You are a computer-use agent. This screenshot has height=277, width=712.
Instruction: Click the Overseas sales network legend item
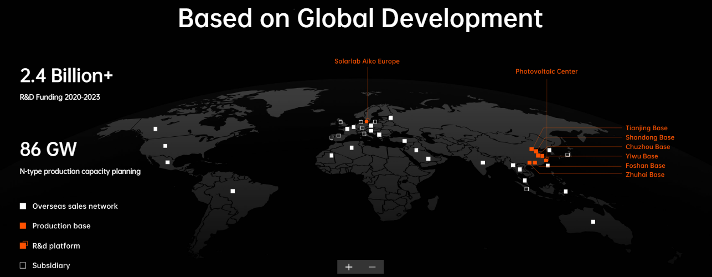(75, 206)
